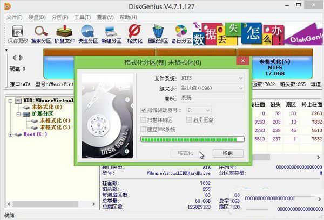
Task: Select 未格式化(5) in partition tree
Action: (55, 127)
